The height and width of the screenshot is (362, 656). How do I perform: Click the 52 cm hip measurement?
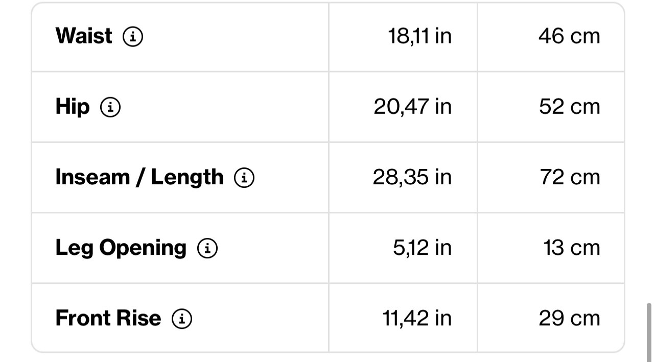(x=569, y=107)
